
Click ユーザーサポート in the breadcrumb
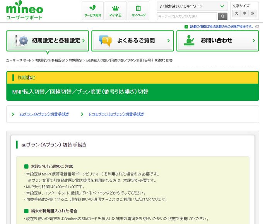coord(19,60)
